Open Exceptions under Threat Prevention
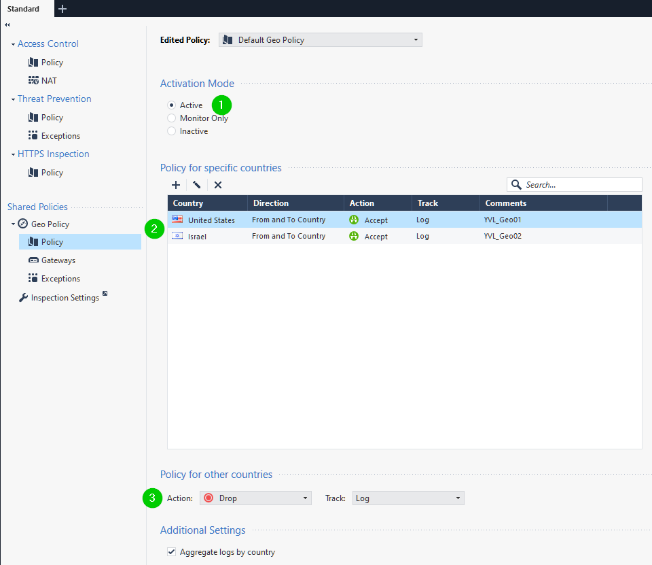652x565 pixels. (x=60, y=136)
